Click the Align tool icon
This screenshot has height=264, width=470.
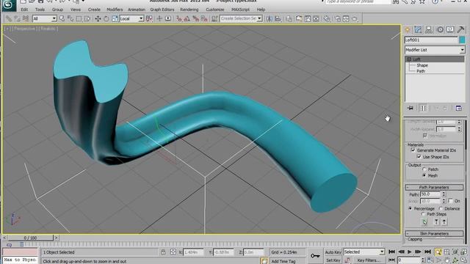click(278, 18)
